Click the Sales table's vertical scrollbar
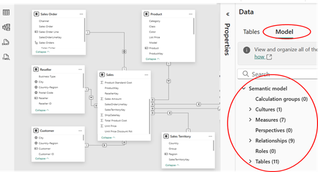 (x=149, y=115)
